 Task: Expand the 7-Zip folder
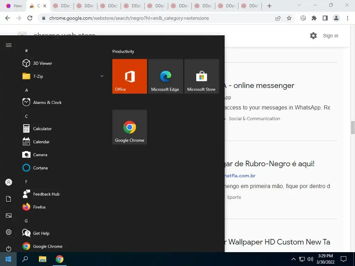point(63,77)
